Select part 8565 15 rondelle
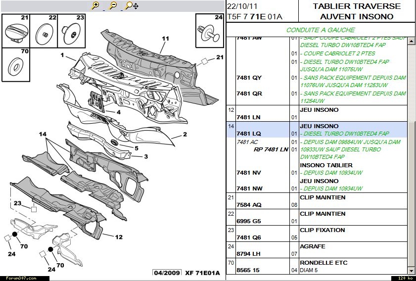 click(x=250, y=270)
